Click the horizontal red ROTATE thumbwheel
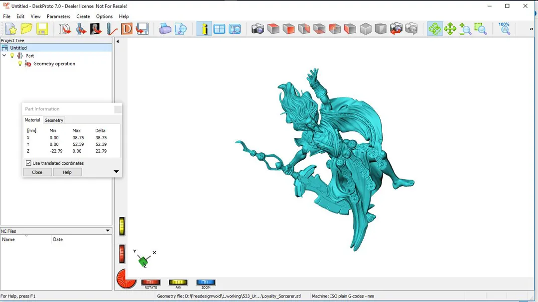 [150, 282]
